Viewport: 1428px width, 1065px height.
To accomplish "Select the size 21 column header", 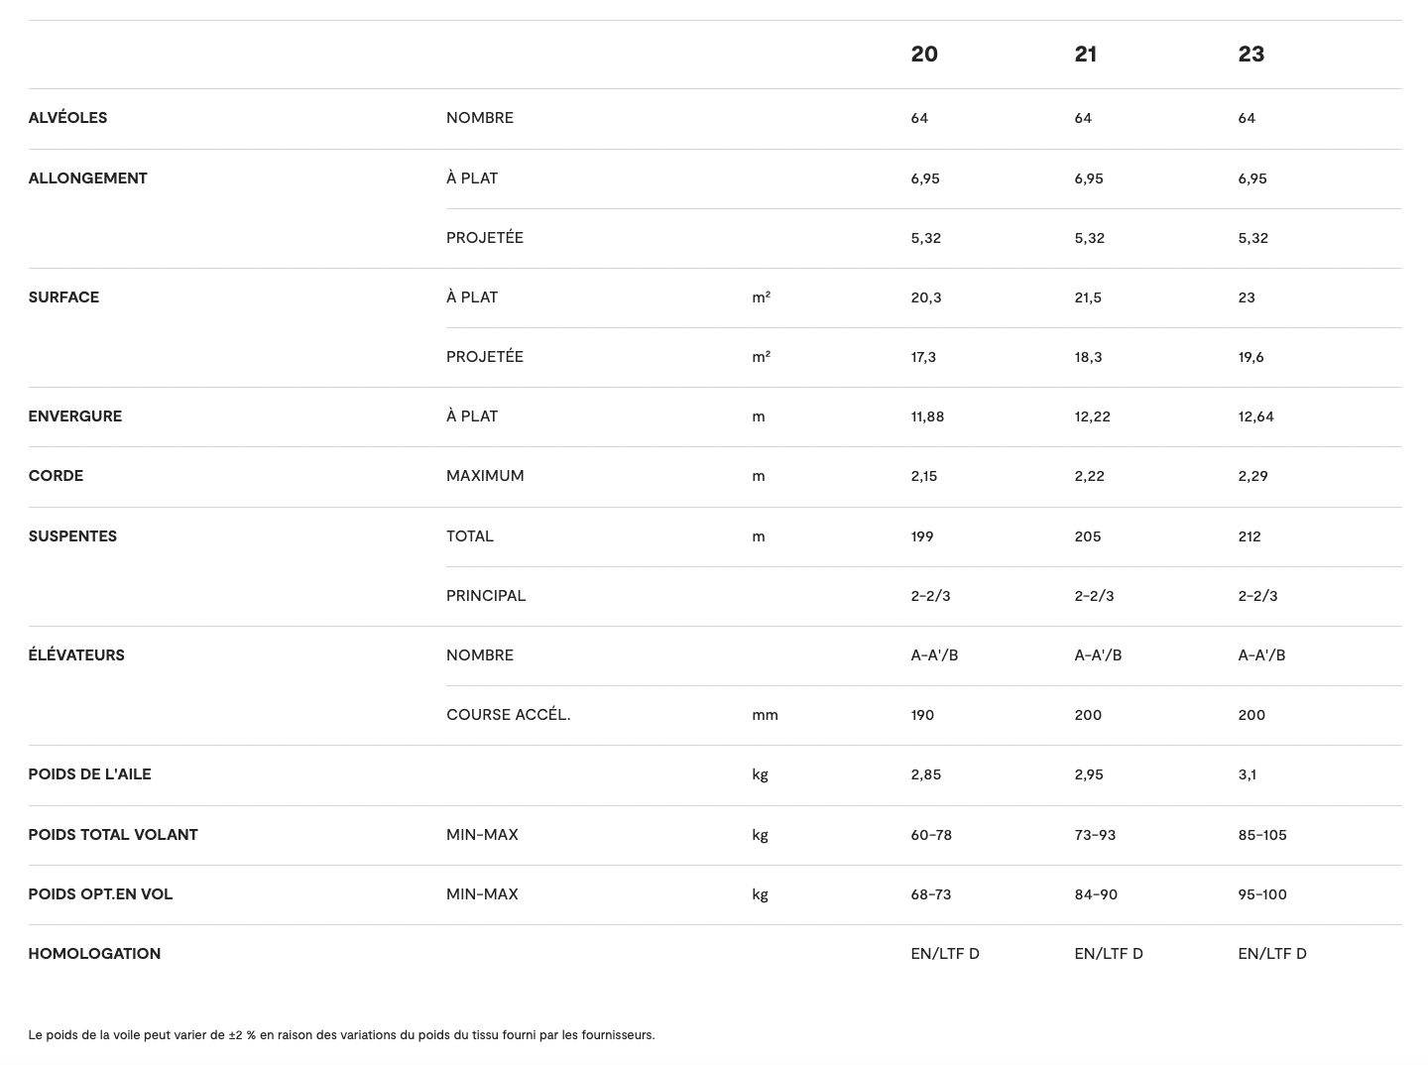I will pyautogui.click(x=1086, y=55).
